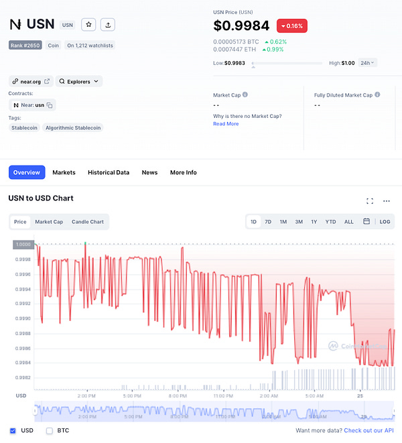
Task: Click Read More about Market Cap
Action: point(226,124)
